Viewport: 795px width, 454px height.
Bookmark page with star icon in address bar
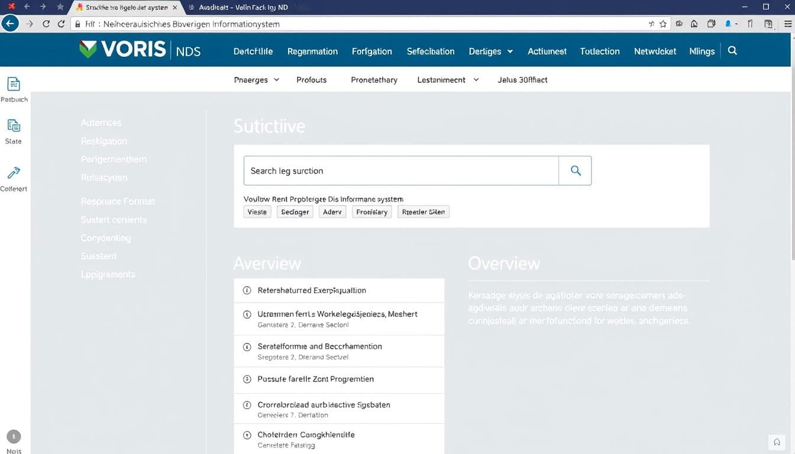[663, 24]
